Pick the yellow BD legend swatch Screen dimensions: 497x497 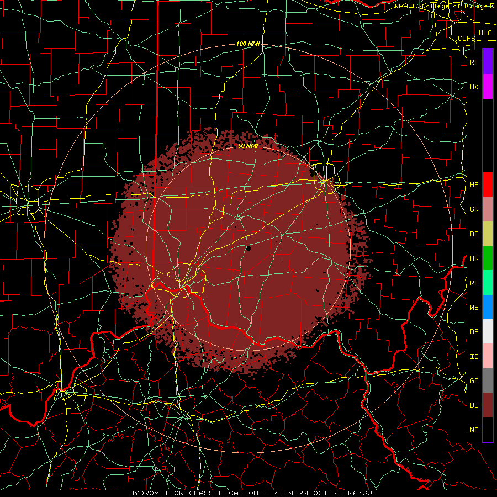(x=488, y=234)
